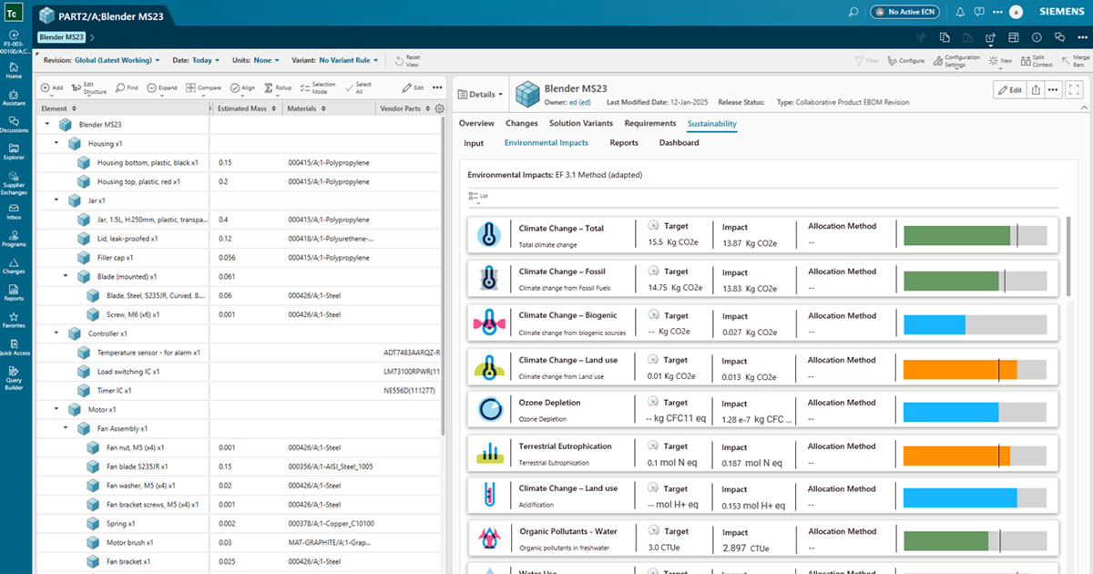Click the Find tool in the structure toolbar
The width and height of the screenshot is (1093, 574).
tap(127, 87)
